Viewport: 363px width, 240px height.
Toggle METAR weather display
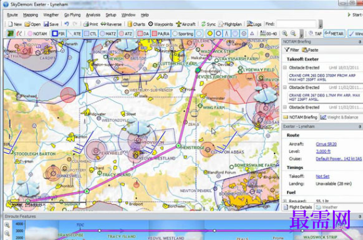(334, 33)
